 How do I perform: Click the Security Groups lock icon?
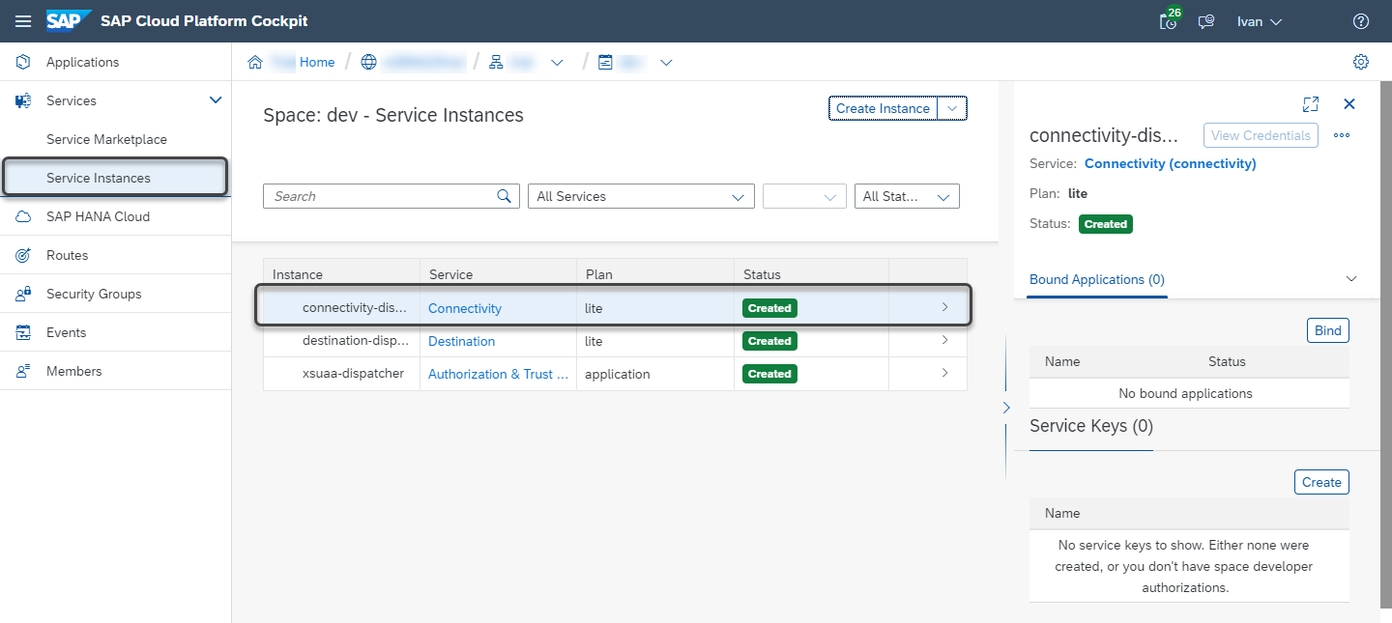click(23, 294)
